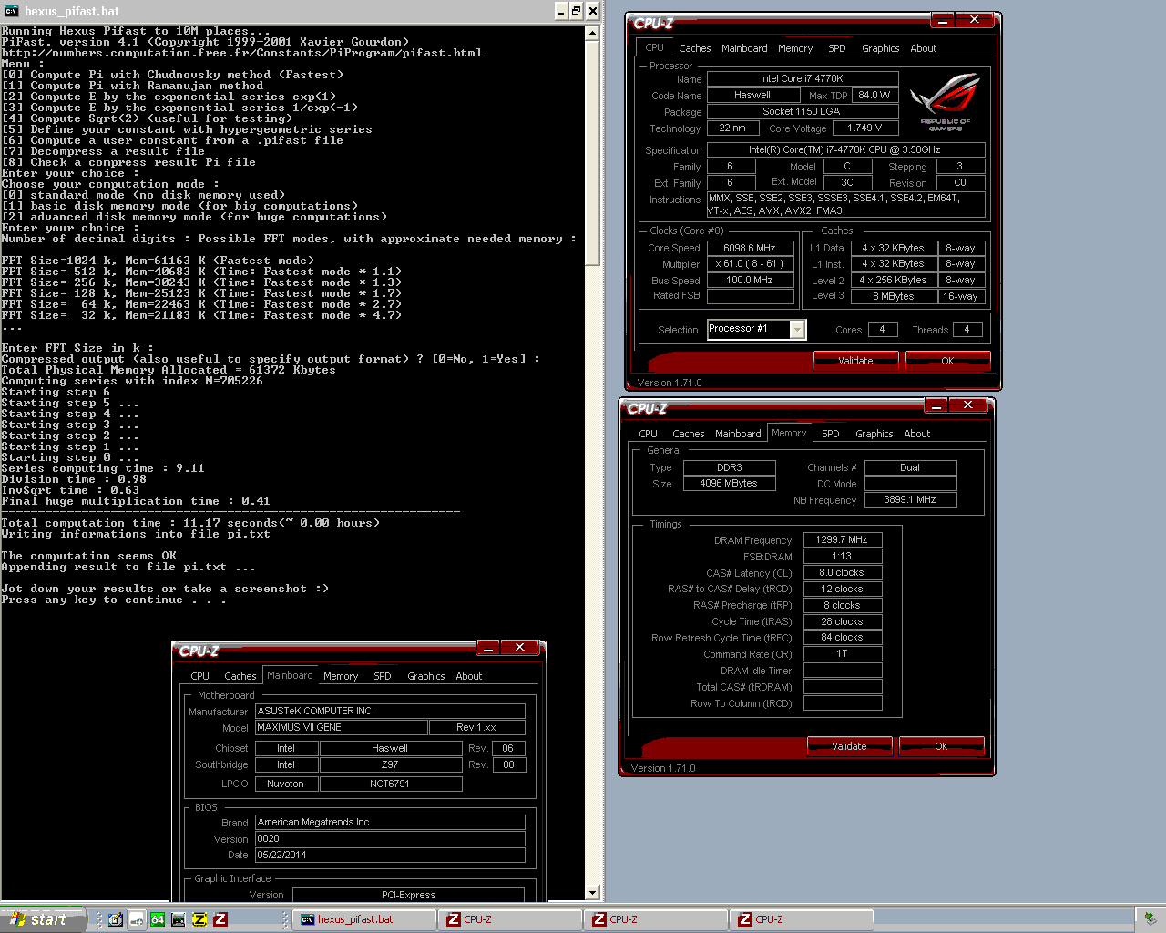Switch to hexus_pifast.bat in the taskbar

pos(364,919)
